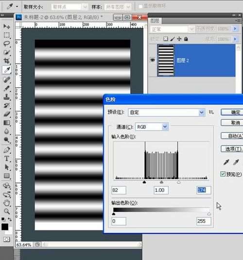
Task: Click the input shadow value field 82
Action: [119, 190]
